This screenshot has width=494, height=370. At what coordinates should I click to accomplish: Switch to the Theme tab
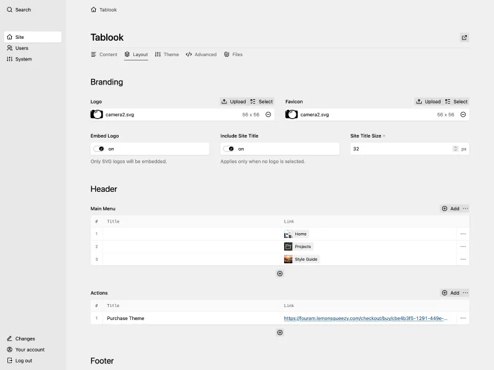tap(167, 54)
